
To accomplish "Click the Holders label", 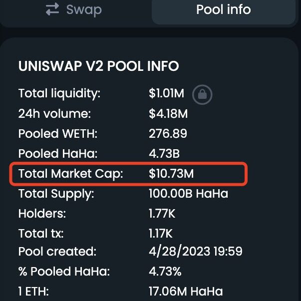I will pyautogui.click(x=42, y=214).
